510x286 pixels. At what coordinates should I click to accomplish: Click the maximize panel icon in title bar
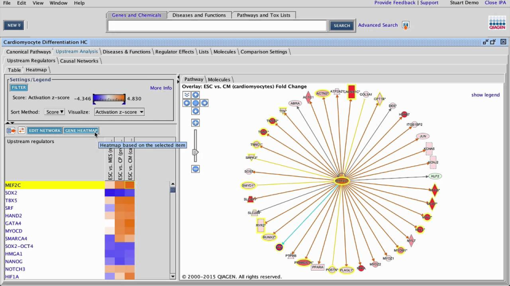click(x=493, y=42)
